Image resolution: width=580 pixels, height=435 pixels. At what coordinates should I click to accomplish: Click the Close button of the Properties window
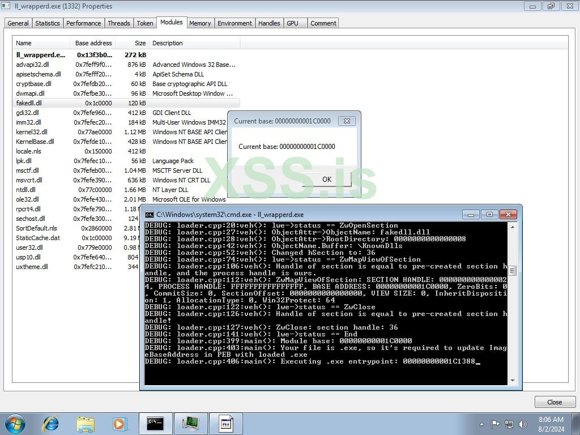point(555,402)
